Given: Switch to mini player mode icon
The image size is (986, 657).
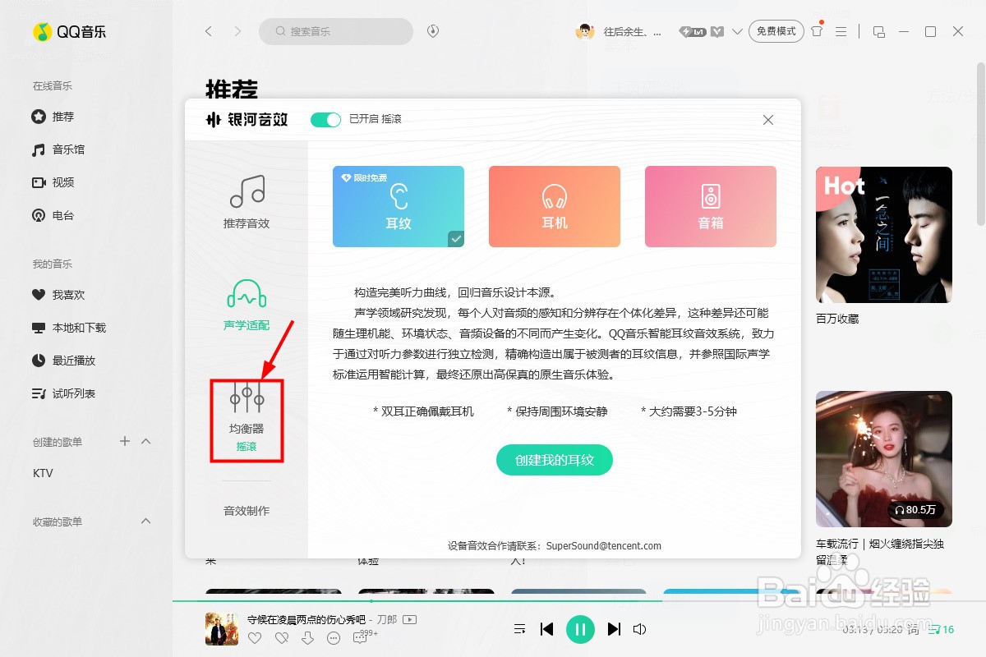Looking at the screenshot, I should [879, 31].
